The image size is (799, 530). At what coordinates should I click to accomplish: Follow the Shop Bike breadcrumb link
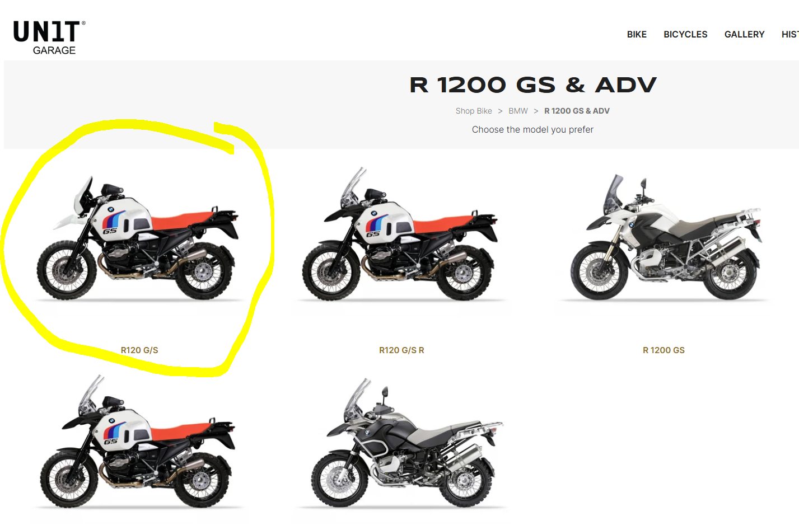tap(474, 111)
